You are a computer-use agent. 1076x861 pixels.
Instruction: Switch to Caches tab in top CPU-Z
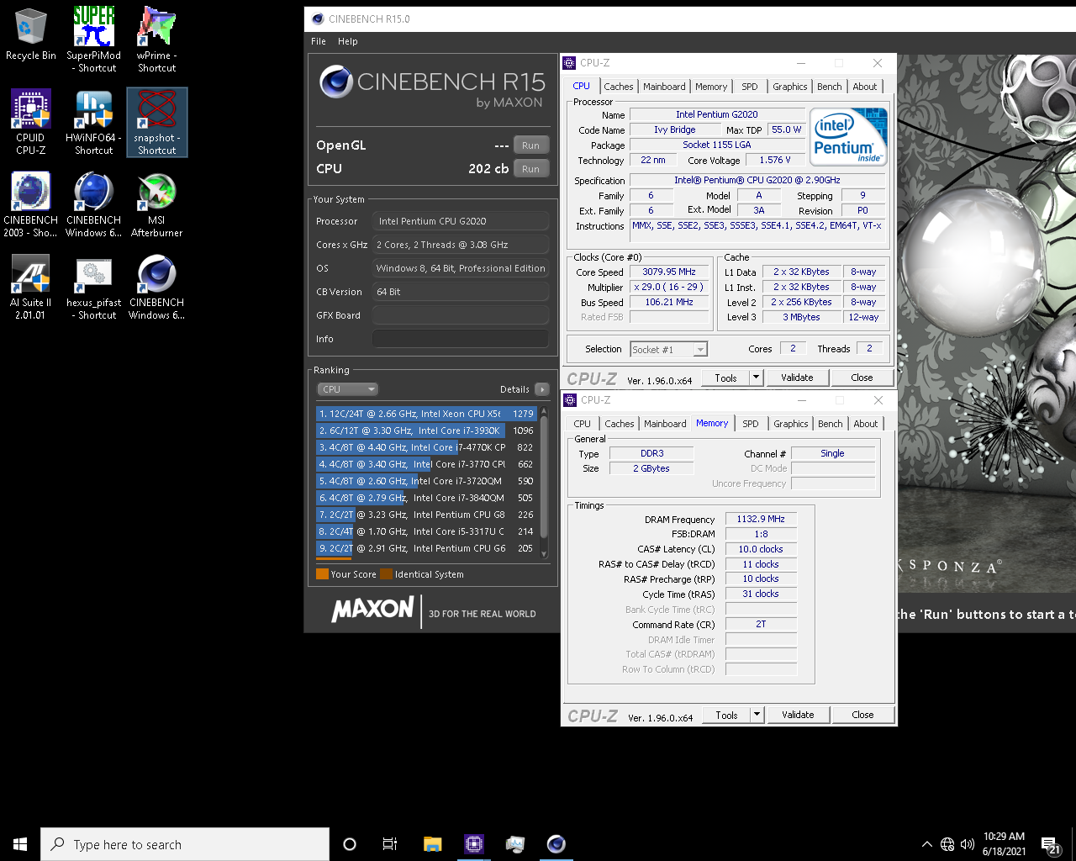[x=619, y=87]
